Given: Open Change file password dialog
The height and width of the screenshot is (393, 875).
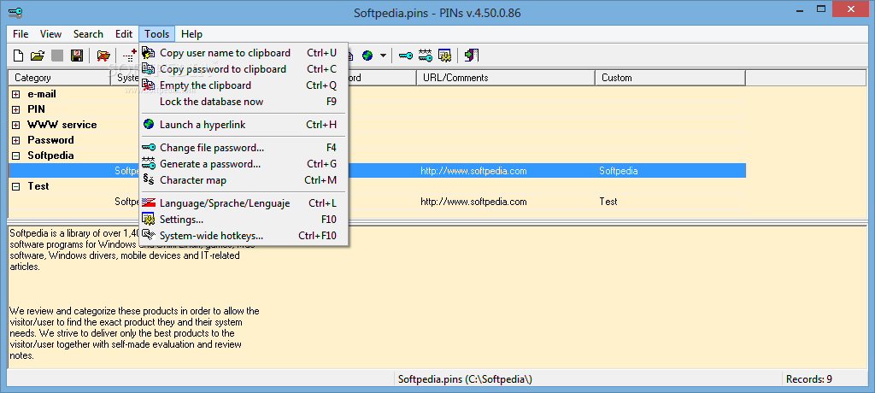Looking at the screenshot, I should pos(244,148).
